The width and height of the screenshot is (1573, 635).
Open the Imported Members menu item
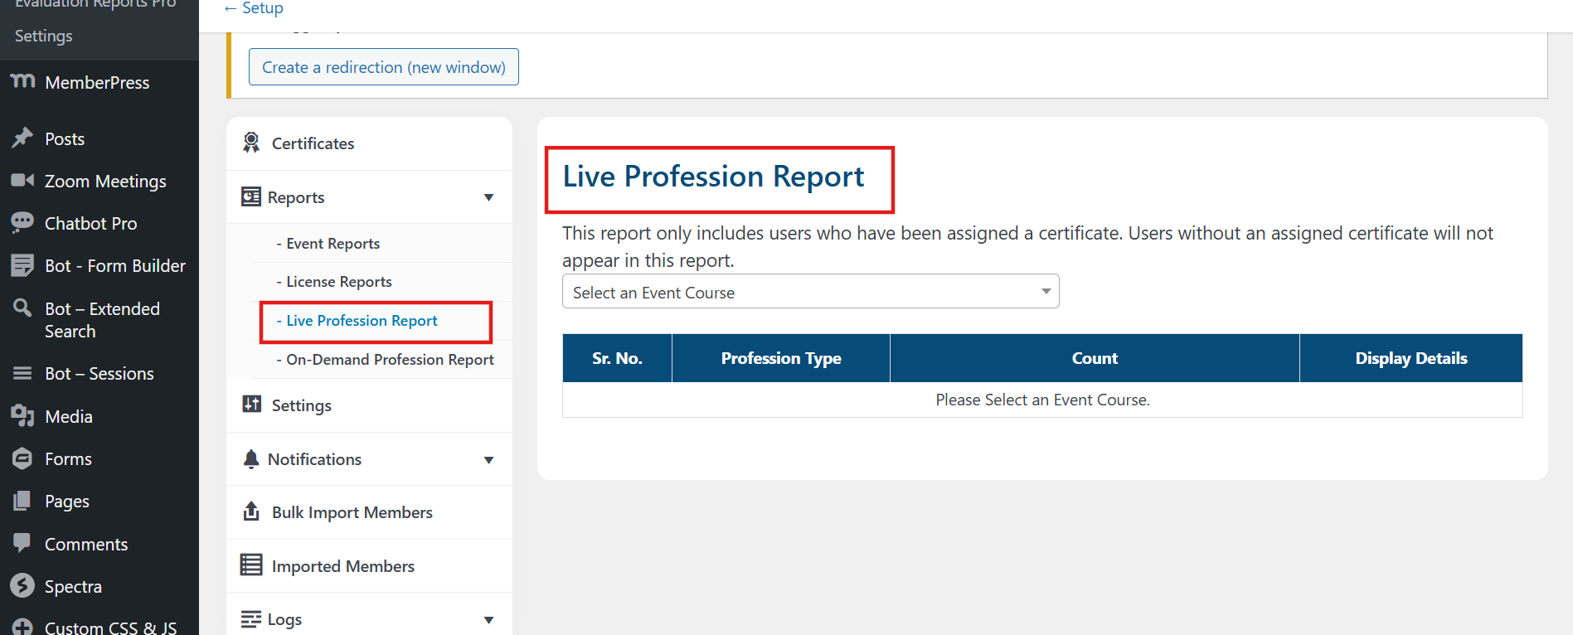[369, 566]
